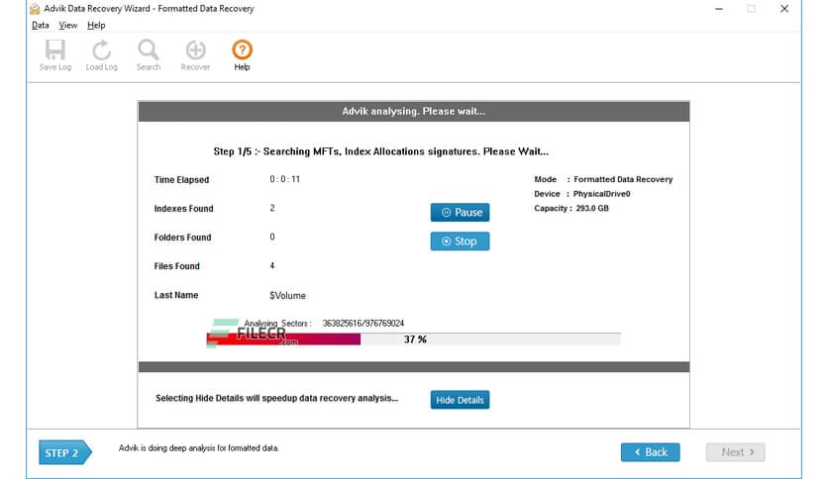
Task: Select the '293.0 GB' capacity value
Action: coord(592,209)
